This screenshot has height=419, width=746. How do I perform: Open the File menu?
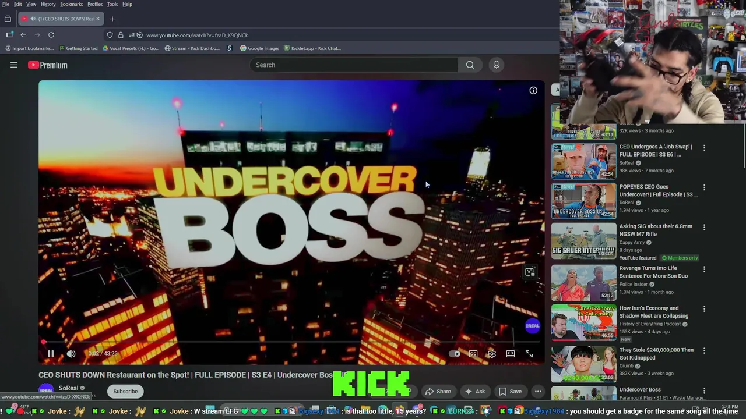[6, 4]
